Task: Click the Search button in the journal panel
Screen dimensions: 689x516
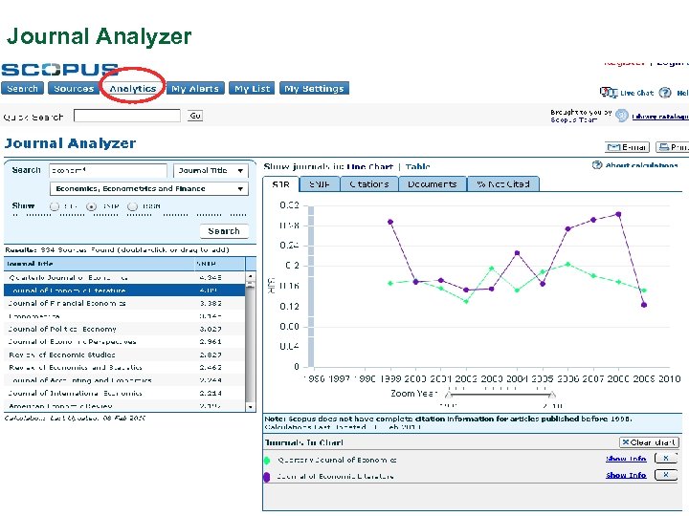Action: click(224, 231)
